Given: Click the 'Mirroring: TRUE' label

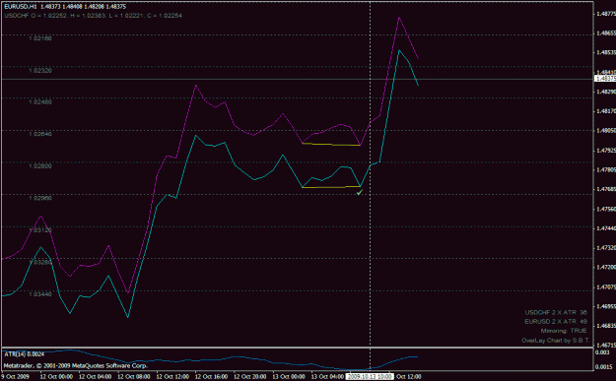Looking at the screenshot, I should (x=564, y=331).
